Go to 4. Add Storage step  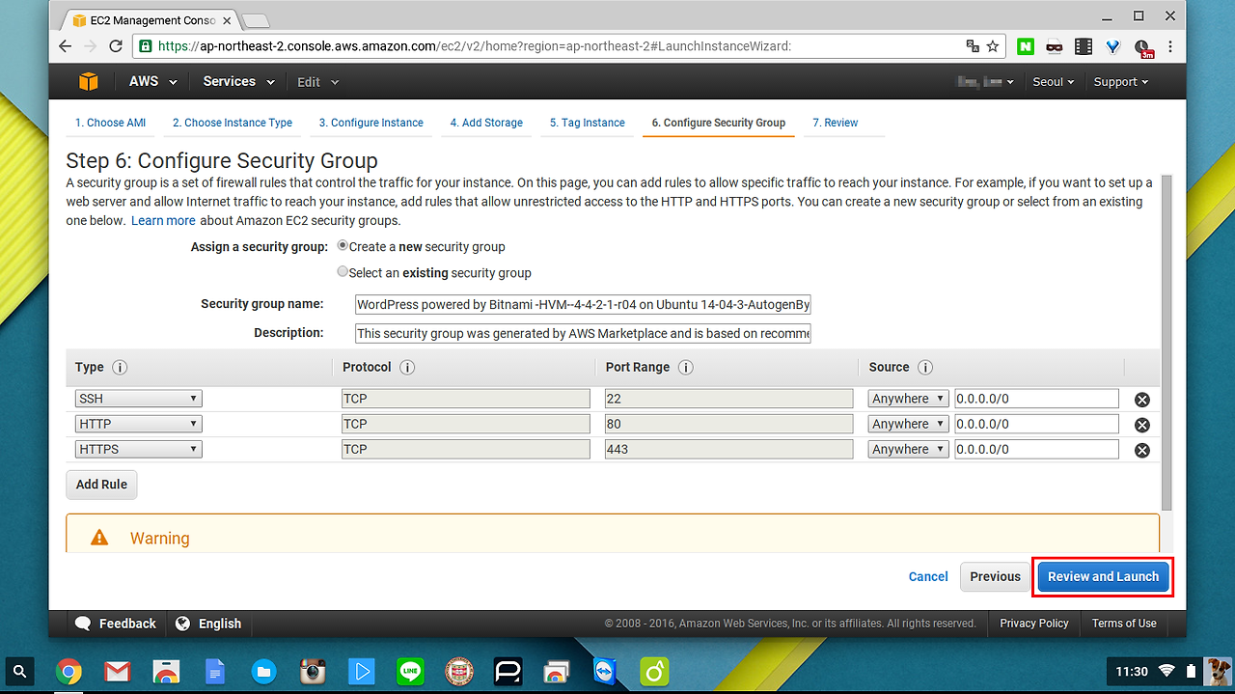click(x=486, y=123)
